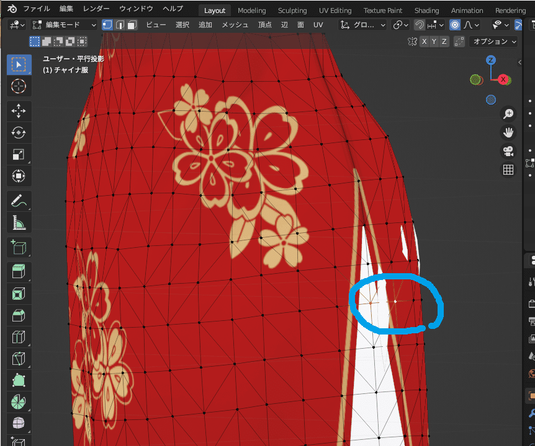This screenshot has height=446, width=535.
Task: Switch to the UV Editing workspace tab
Action: (335, 11)
